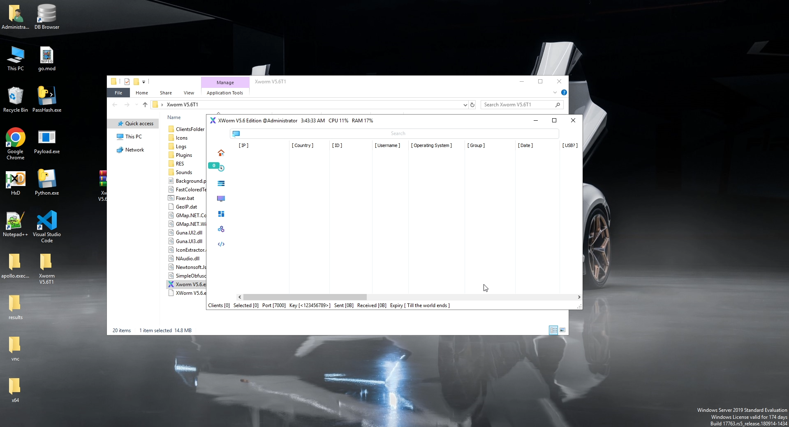Switch Explorer to details view layout

553,330
